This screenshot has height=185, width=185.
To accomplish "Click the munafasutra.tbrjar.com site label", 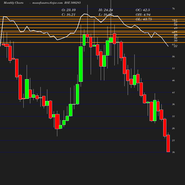I will (x=47, y=3).
